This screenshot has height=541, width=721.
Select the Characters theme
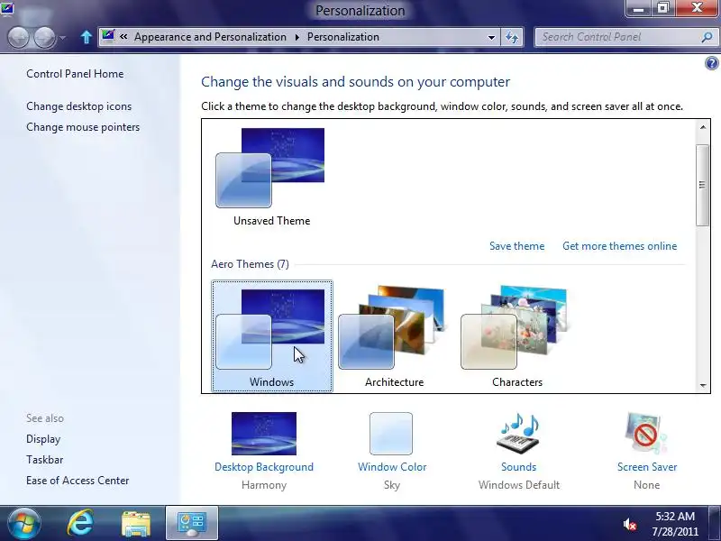pyautogui.click(x=516, y=336)
